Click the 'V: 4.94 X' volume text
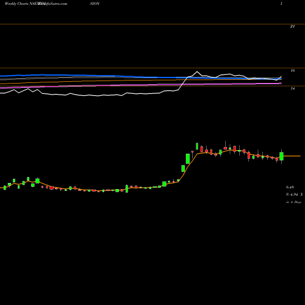The width and height of the screenshot is (305, 305). [295, 195]
